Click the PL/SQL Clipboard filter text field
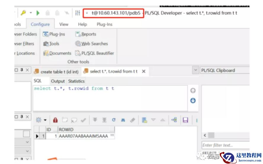 click(225, 145)
